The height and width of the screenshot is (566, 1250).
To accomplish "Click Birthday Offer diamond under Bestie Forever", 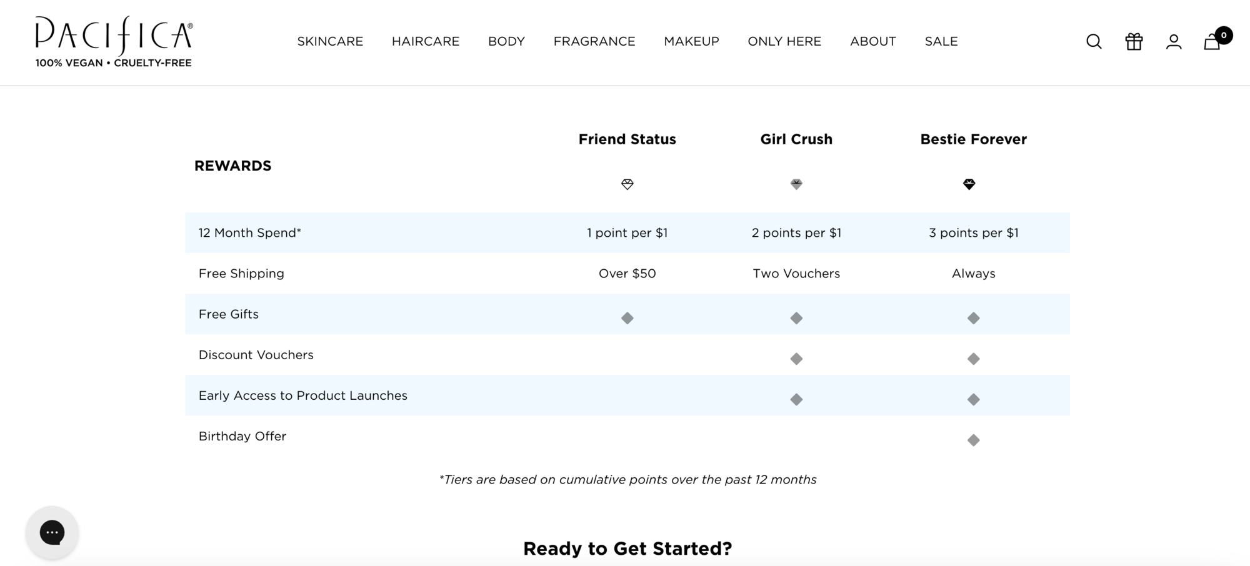I will tap(974, 440).
